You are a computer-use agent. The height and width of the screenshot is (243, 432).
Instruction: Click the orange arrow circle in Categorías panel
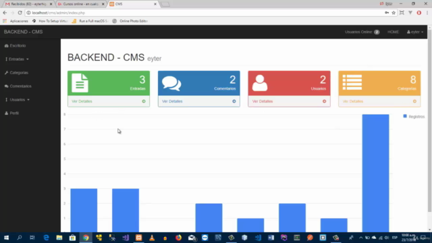click(414, 101)
